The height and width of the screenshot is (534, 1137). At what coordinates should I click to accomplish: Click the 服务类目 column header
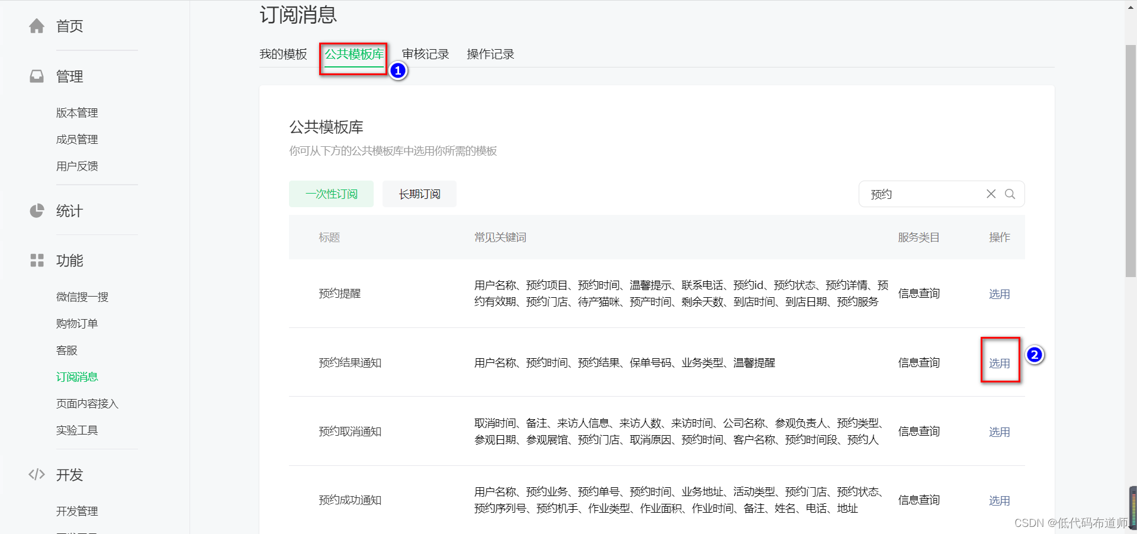[918, 237]
